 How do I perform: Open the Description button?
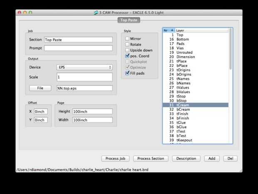pos(186,159)
